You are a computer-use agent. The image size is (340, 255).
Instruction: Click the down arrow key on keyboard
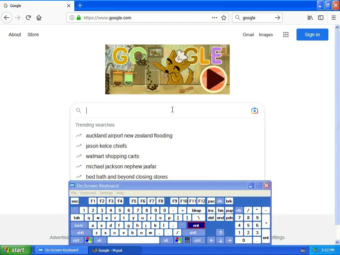[220, 240]
